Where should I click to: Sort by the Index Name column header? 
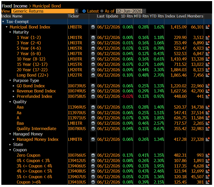coord(12,16)
